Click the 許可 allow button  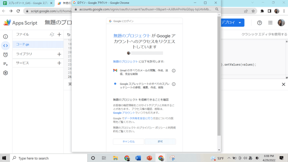tap(160, 141)
